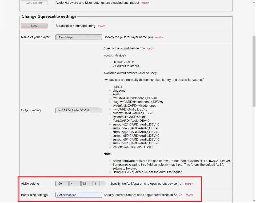Screen dimensions: 256x203
Task: Click the 'Buffer size settings' label
Action: coord(34,195)
